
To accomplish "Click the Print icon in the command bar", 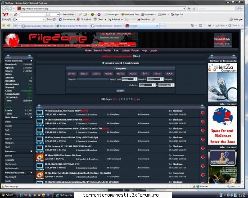I will click(x=209, y=26).
